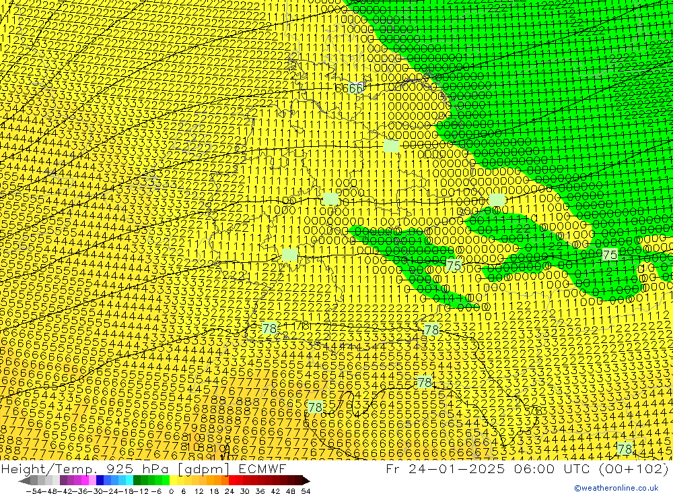
Task: Click the '24' legend value
Action: [229, 491]
